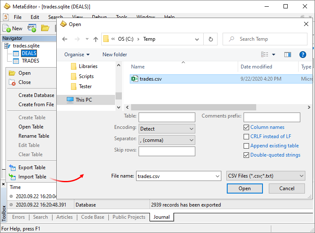Click the trades.csv Excel file icon
Screen dimensions: 315x233
tap(134, 79)
